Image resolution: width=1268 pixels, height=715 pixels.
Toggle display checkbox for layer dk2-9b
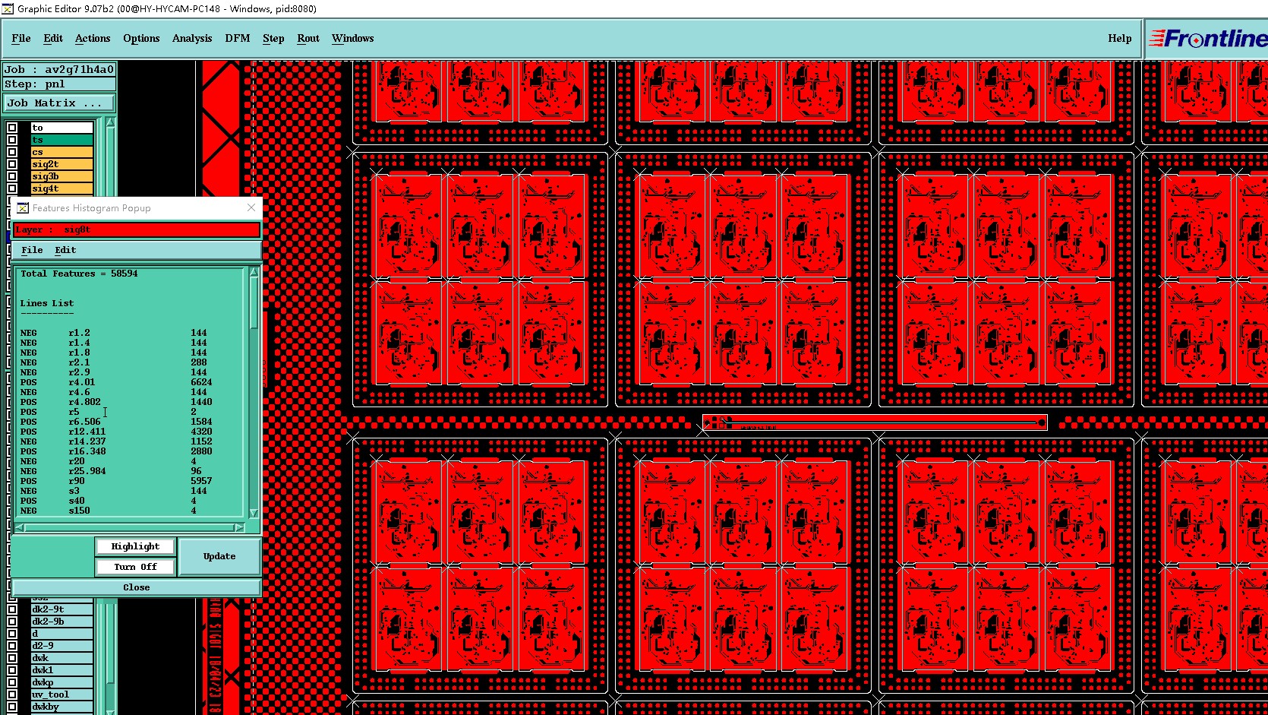pyautogui.click(x=12, y=622)
